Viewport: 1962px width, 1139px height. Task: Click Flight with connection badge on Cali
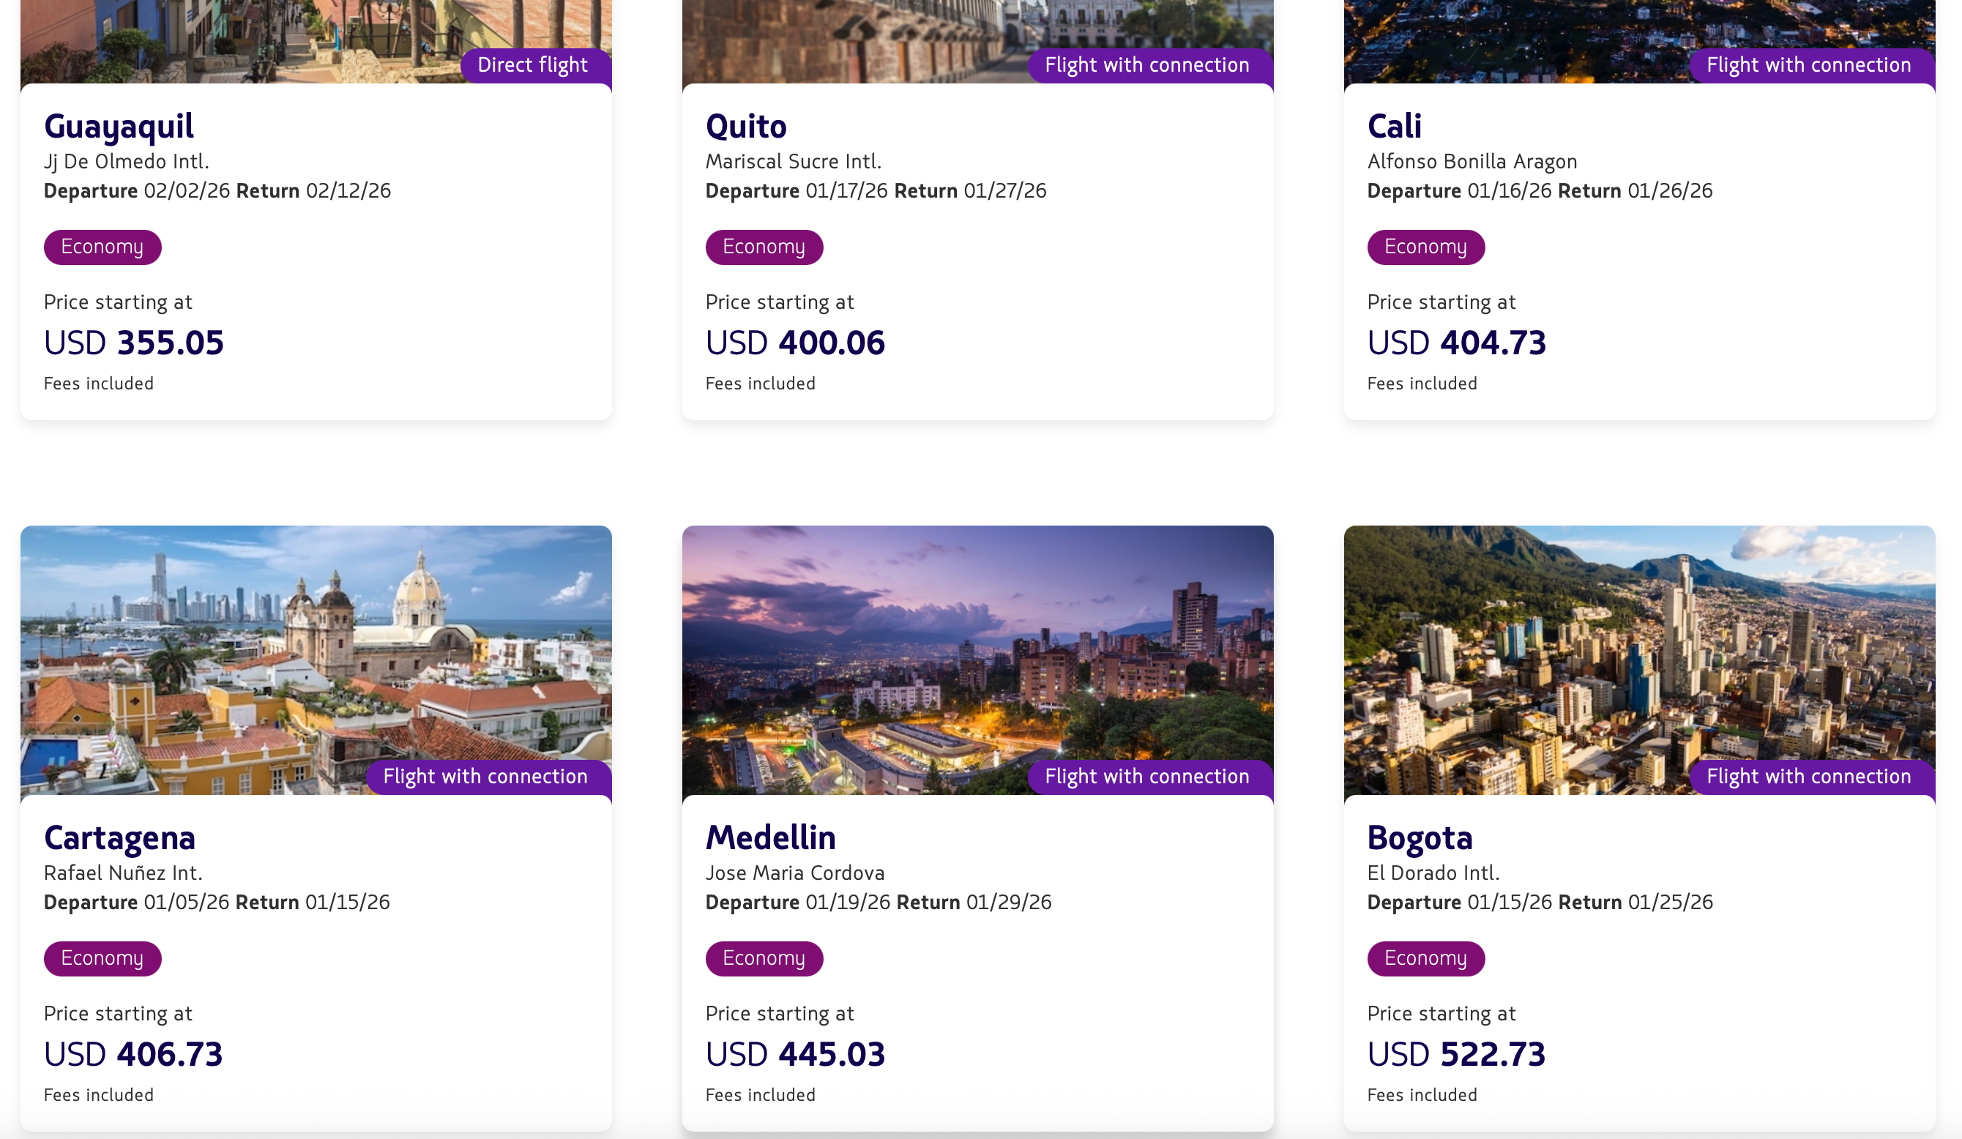coord(1807,65)
